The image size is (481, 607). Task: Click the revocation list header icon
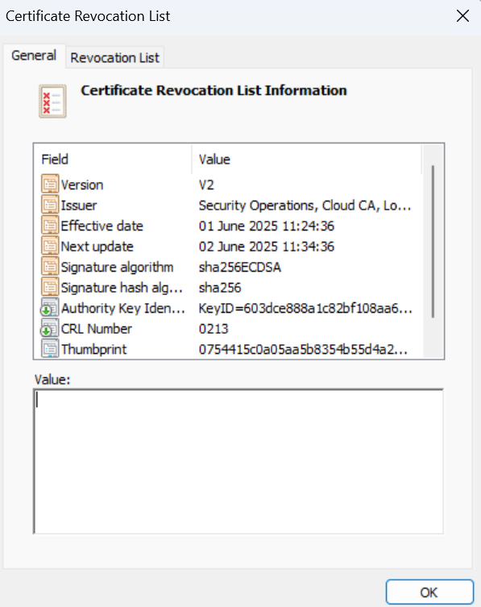(52, 101)
